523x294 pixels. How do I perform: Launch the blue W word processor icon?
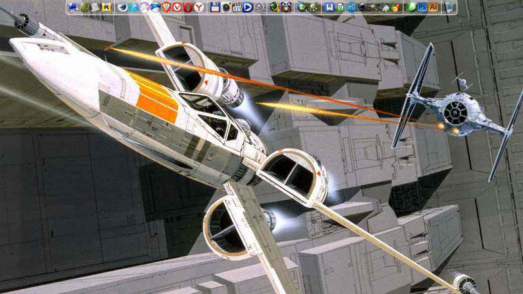click(329, 7)
